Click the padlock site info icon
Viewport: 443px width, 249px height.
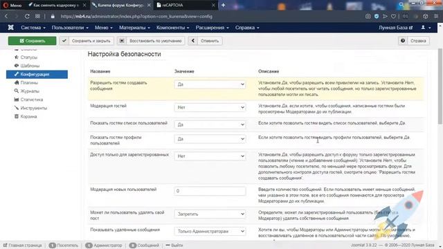pos(53,17)
